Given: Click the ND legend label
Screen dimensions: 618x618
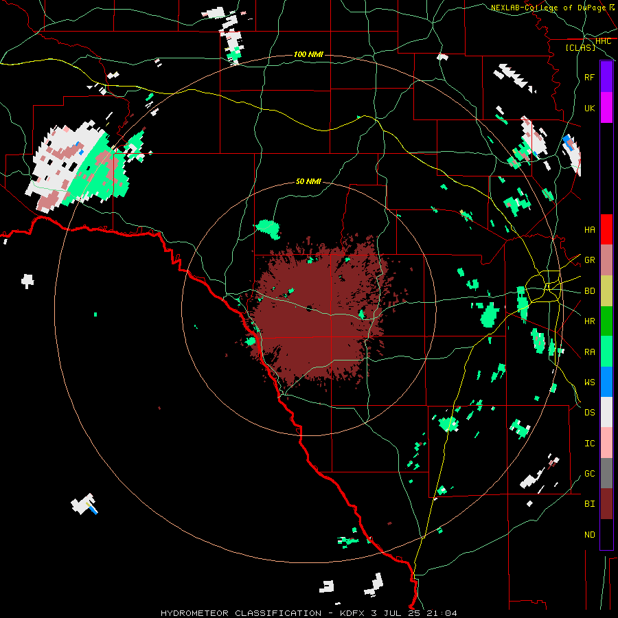Looking at the screenshot, I should pos(590,534).
